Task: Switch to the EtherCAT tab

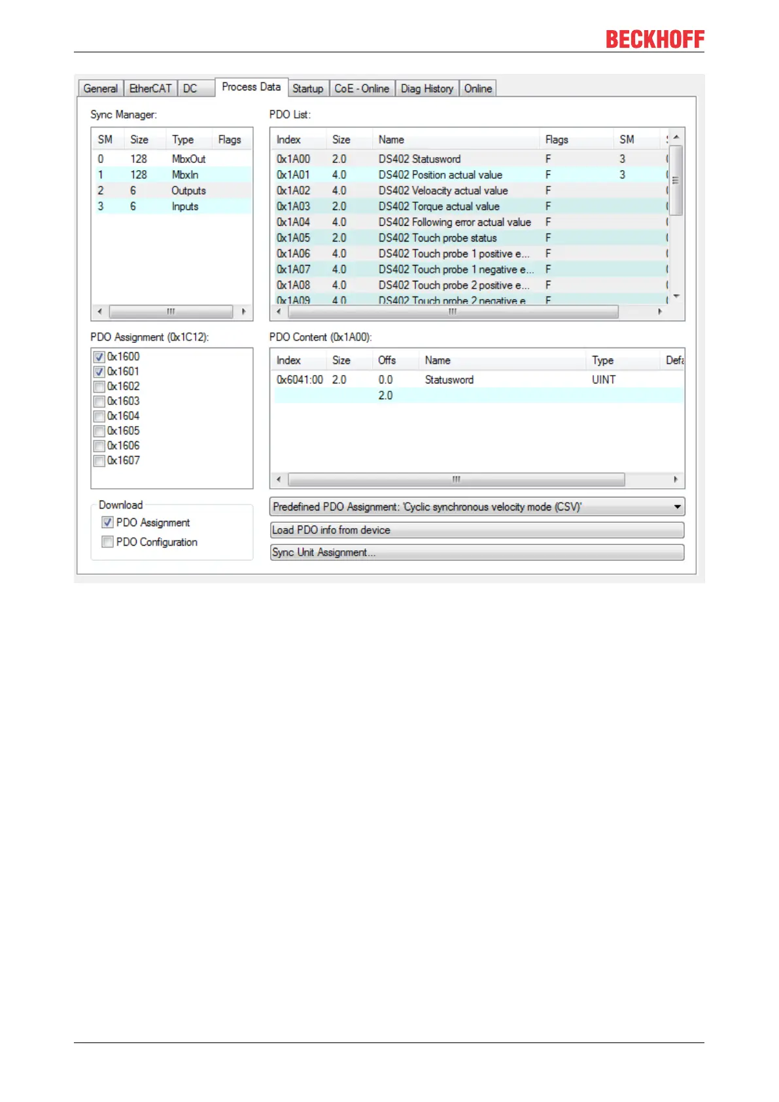Action: 150,88
